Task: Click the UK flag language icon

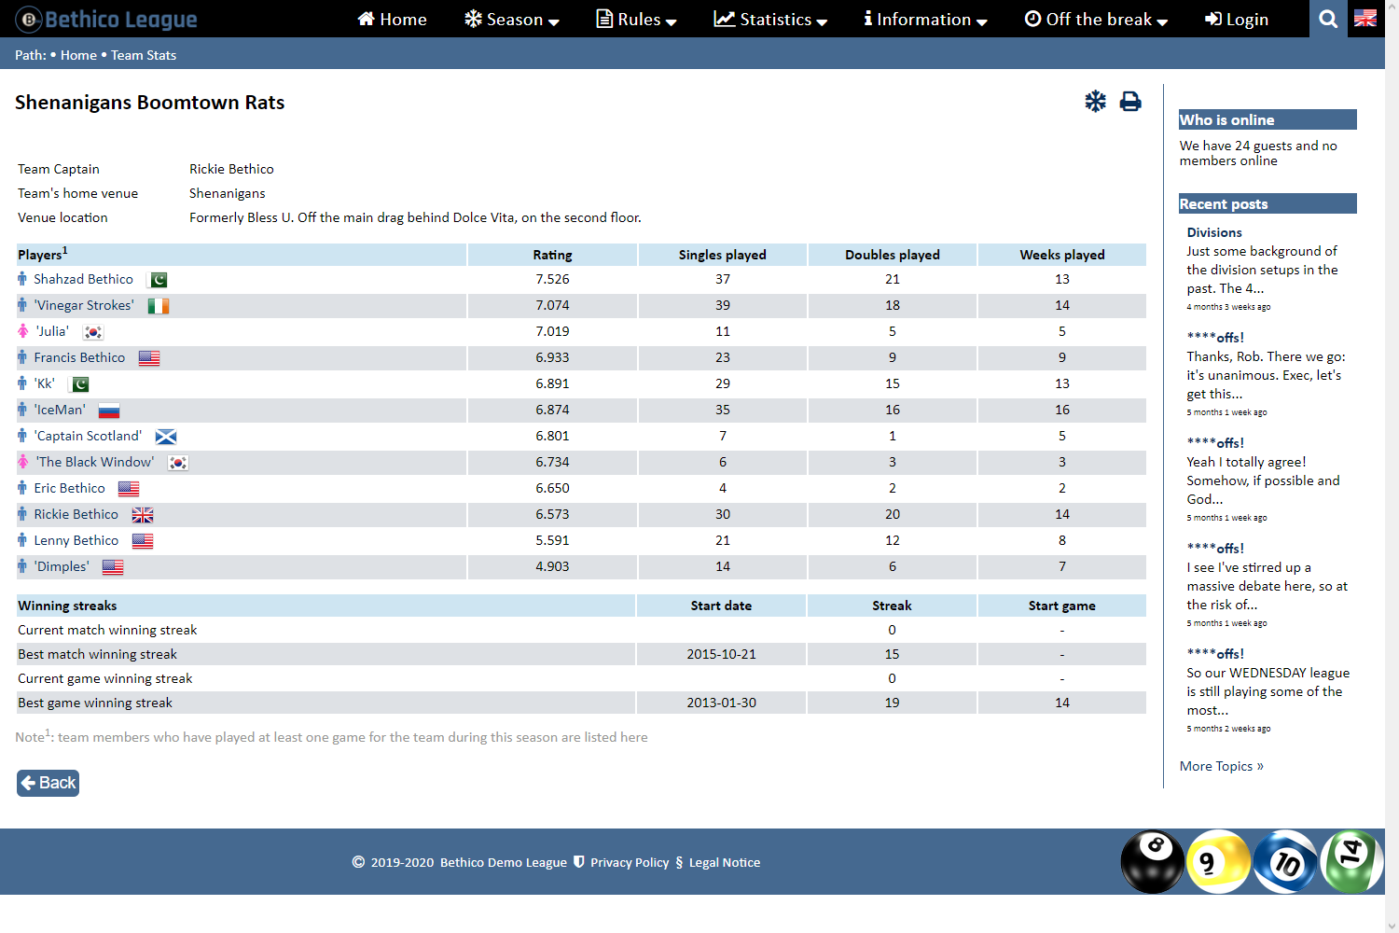Action: (x=1365, y=19)
